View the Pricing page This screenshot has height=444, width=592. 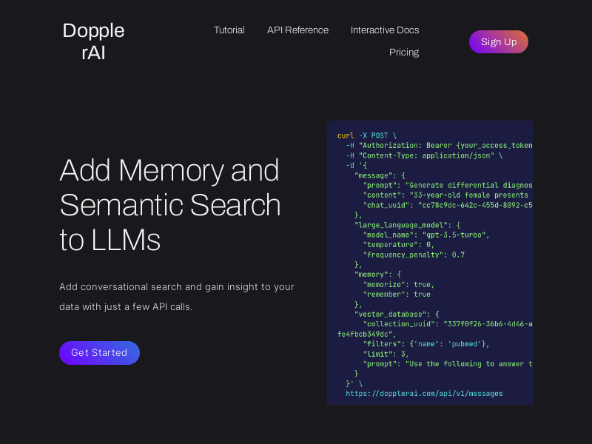click(404, 52)
